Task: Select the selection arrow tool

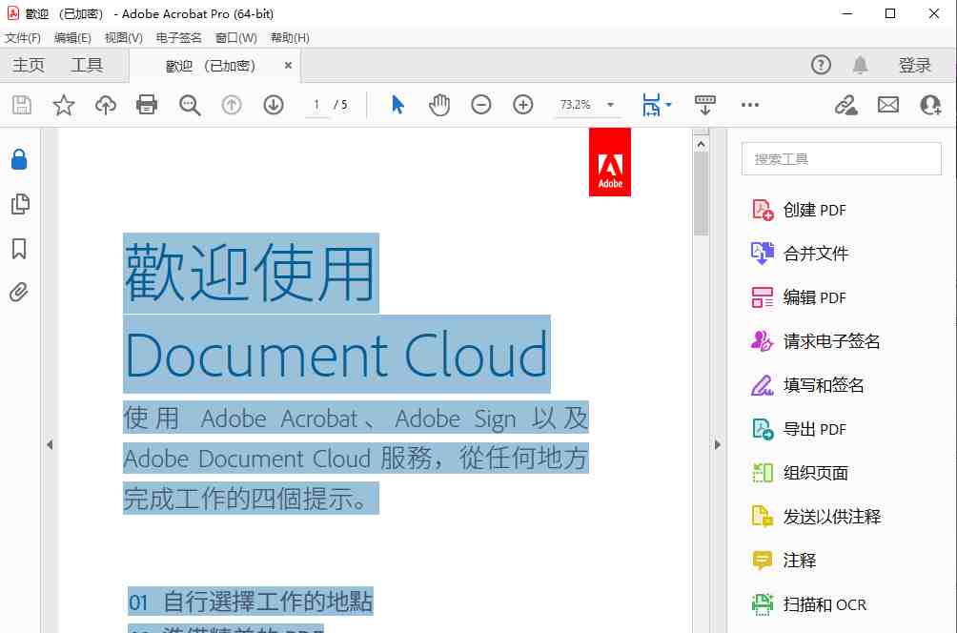Action: pos(397,105)
